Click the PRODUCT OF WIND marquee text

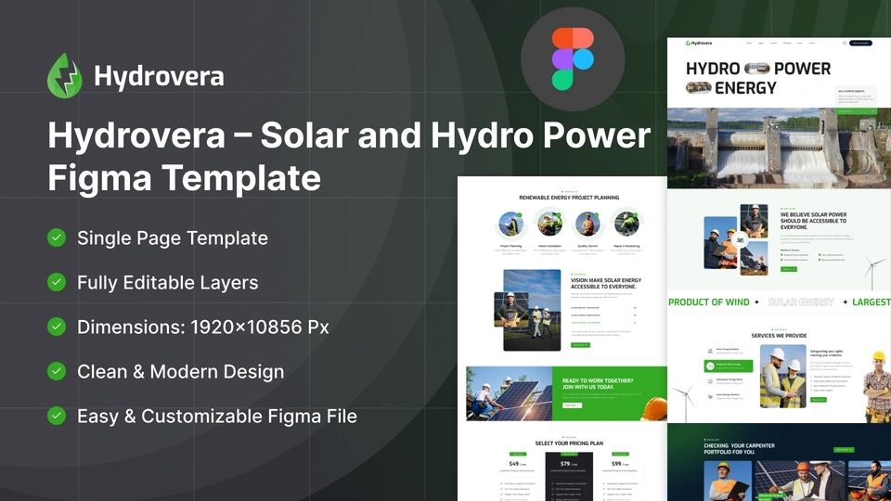tap(708, 302)
